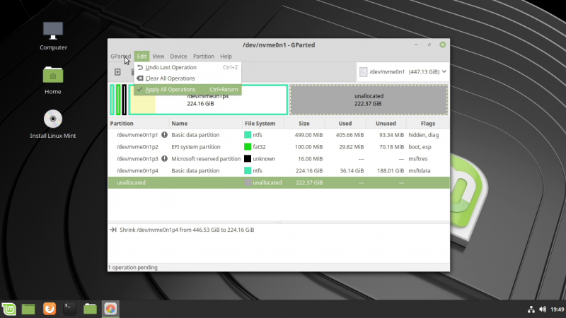Click the ntfs color swatch for nvme0n1p1
Image resolution: width=566 pixels, height=318 pixels.
248,135
